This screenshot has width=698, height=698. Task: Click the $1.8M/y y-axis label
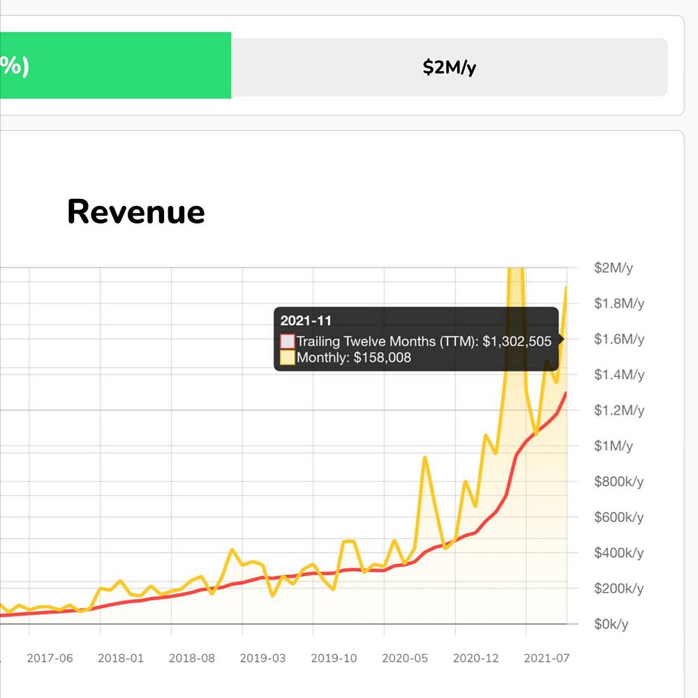pyautogui.click(x=619, y=304)
